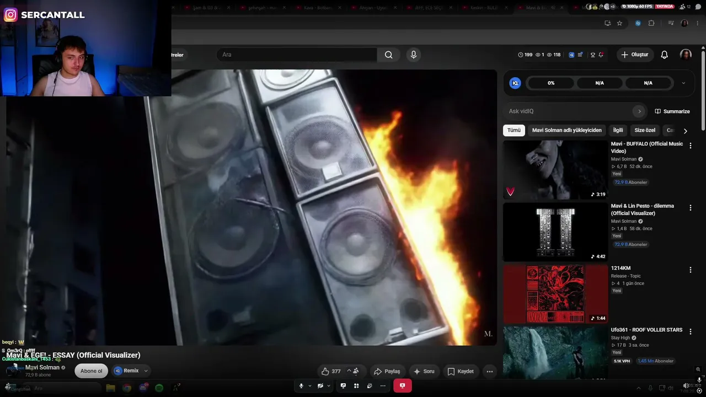Open the Mavi Solman channel link
This screenshot has width=706, height=397.
(42, 367)
